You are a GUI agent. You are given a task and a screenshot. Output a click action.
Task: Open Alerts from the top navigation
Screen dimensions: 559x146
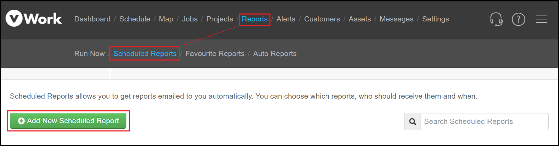click(286, 19)
